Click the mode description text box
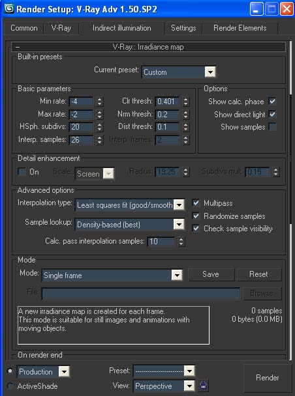295x396 pixels. [x=114, y=325]
